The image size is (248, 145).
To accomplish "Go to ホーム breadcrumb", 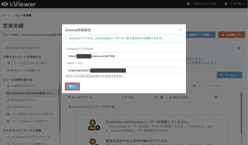I will pyautogui.click(x=7, y=15).
